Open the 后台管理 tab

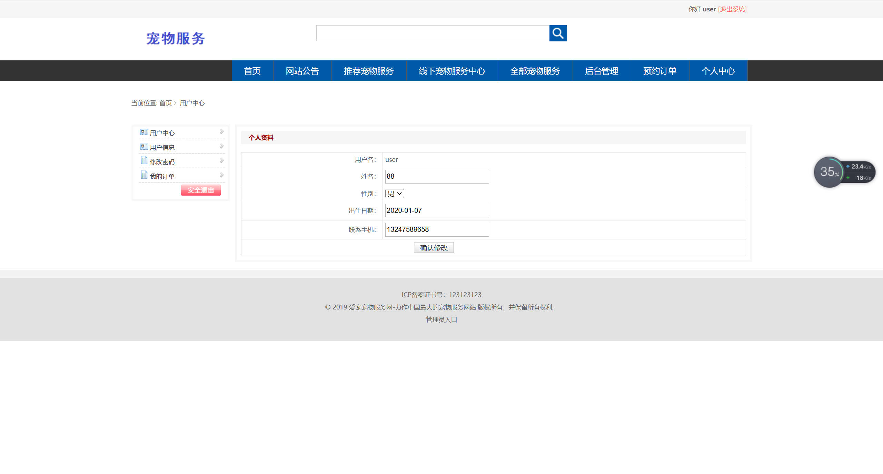point(602,71)
